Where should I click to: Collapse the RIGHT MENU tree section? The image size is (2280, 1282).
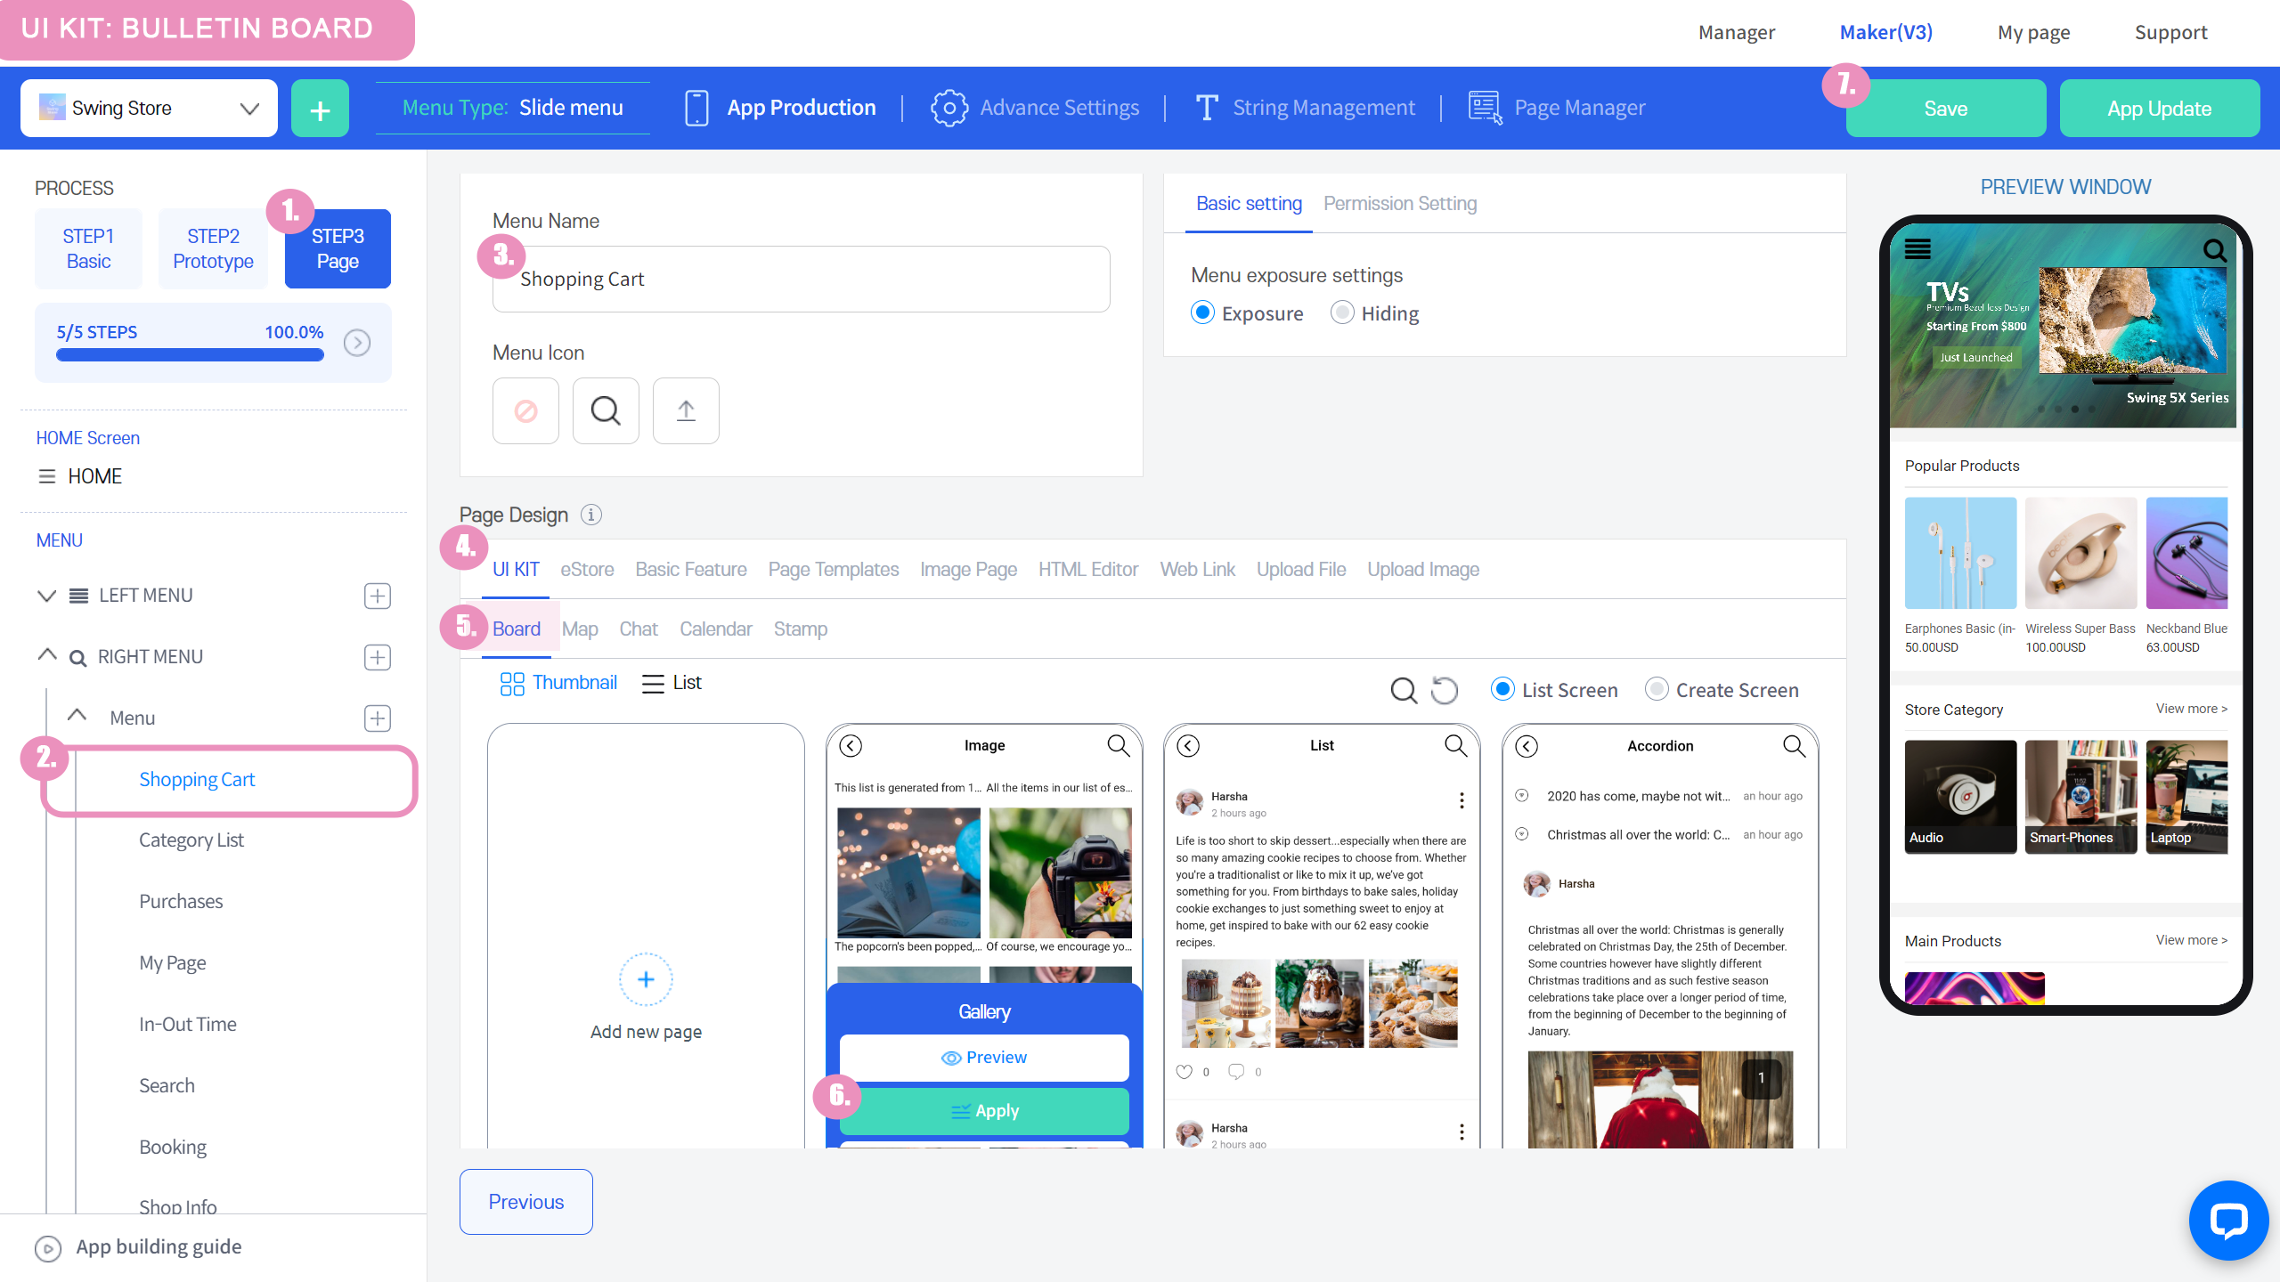(x=47, y=656)
